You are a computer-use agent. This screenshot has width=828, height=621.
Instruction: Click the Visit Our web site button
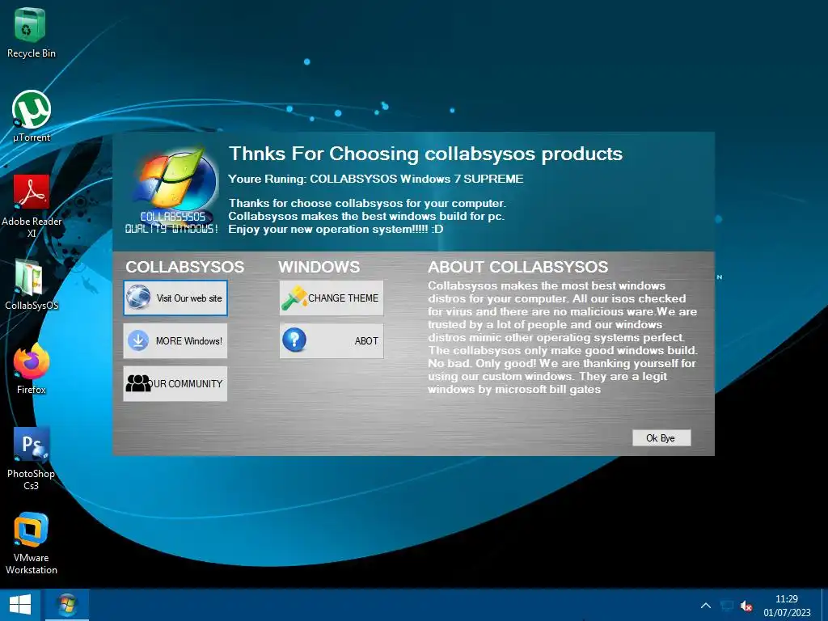[x=175, y=298]
